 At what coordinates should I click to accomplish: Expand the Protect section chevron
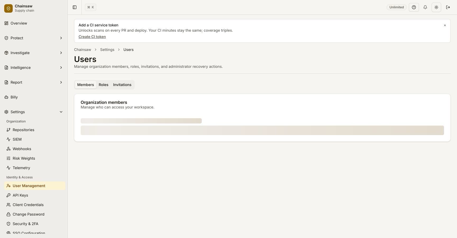click(61, 38)
